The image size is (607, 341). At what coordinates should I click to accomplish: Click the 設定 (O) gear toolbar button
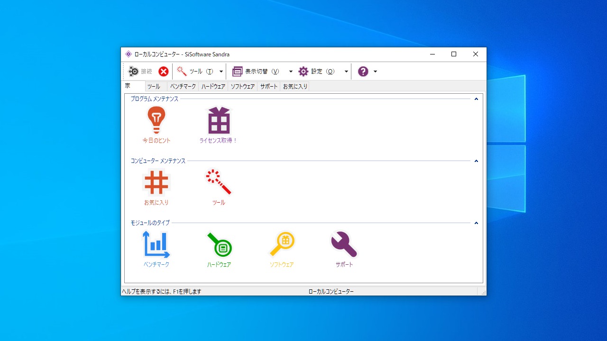317,72
